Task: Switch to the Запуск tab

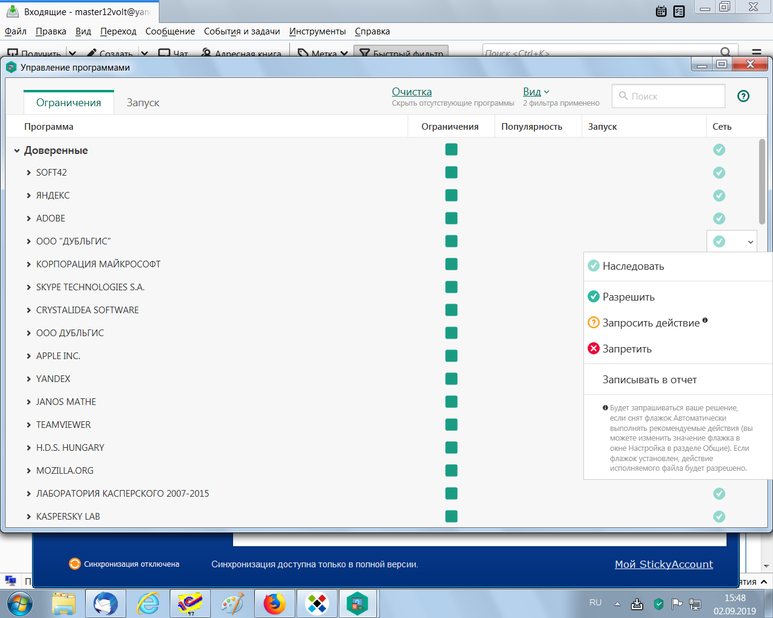Action: click(143, 103)
